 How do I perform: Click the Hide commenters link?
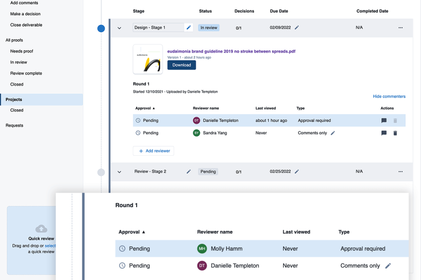click(389, 96)
